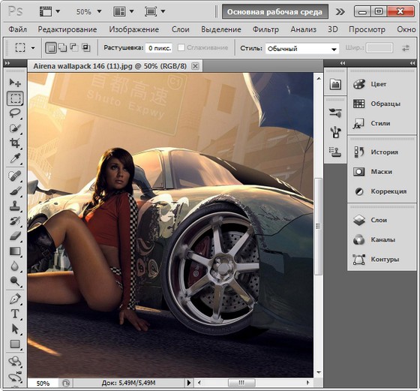The height and width of the screenshot is (391, 420).
Task: Open the Стиль dropdown Обычный
Action: pyautogui.click(x=302, y=49)
